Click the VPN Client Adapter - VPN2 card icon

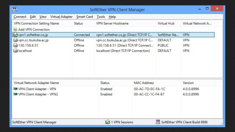(x=15, y=94)
